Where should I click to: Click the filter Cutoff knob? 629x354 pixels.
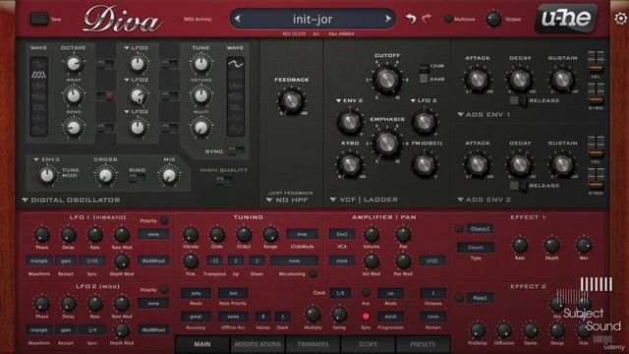386,80
